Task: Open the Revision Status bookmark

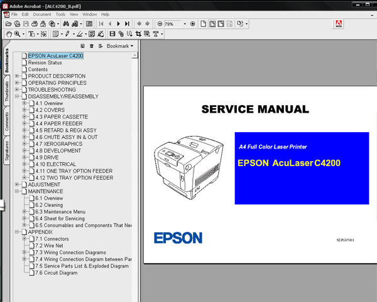Action: pyautogui.click(x=45, y=63)
